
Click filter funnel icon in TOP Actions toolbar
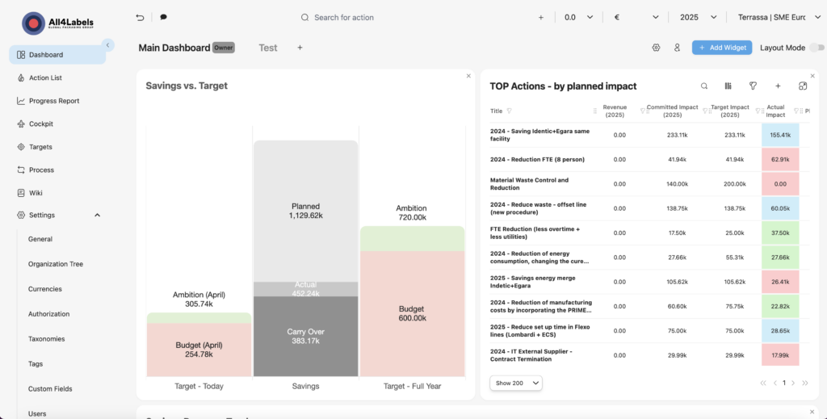pos(753,86)
